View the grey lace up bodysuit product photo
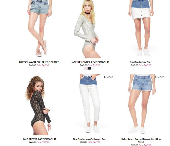Image resolution: width=170 pixels, height=146 pixels. click(88, 29)
